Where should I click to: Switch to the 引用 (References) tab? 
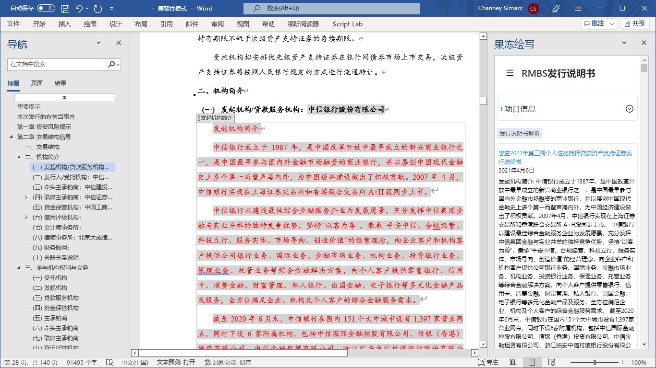pyautogui.click(x=166, y=24)
